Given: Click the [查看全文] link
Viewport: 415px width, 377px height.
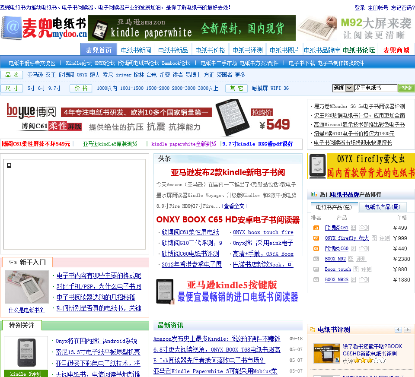Looking at the screenshot, I should tap(234, 206).
